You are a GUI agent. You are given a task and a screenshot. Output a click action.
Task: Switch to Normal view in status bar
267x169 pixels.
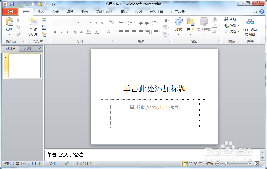pyautogui.click(x=185, y=164)
